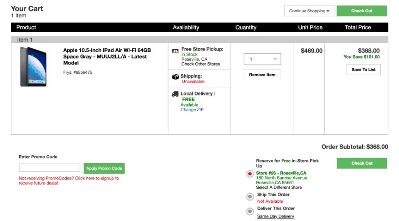The height and width of the screenshot is (221, 399).
Task: Click the Total Price column header
Action: coord(358,28)
